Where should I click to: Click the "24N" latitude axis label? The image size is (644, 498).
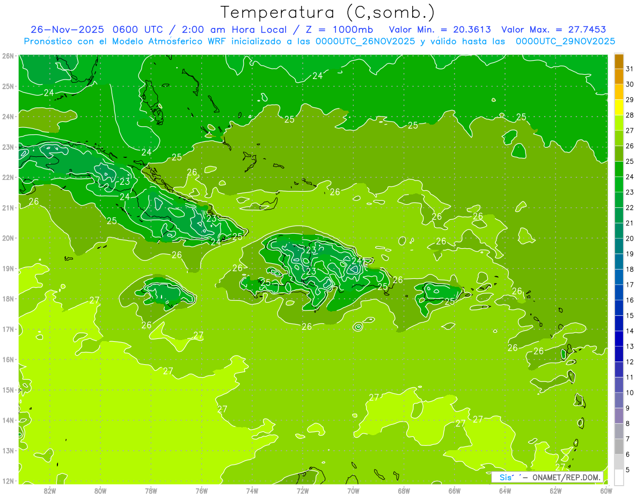[x=8, y=117]
